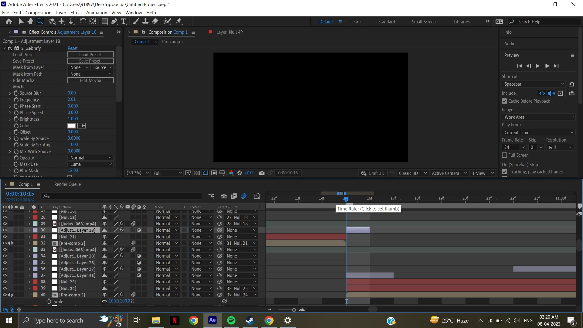Select the Puppet Pin tool
583x328 pixels.
[x=179, y=21]
